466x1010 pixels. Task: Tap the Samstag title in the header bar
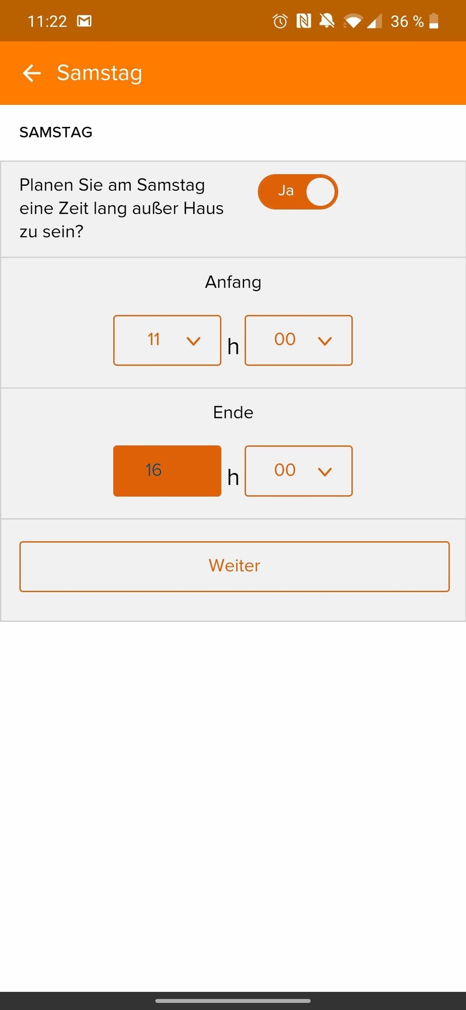tap(99, 73)
